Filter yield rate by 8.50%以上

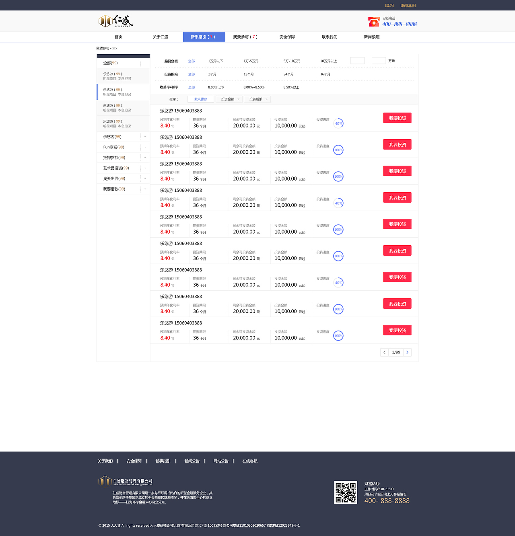coord(291,87)
